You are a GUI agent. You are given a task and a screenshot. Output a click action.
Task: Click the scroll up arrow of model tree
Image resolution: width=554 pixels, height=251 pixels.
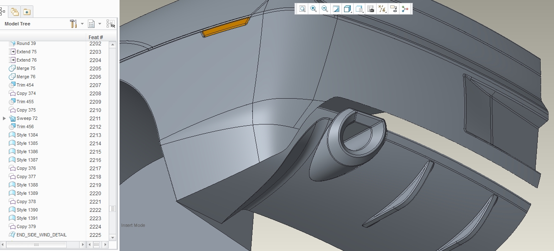pyautogui.click(x=112, y=45)
